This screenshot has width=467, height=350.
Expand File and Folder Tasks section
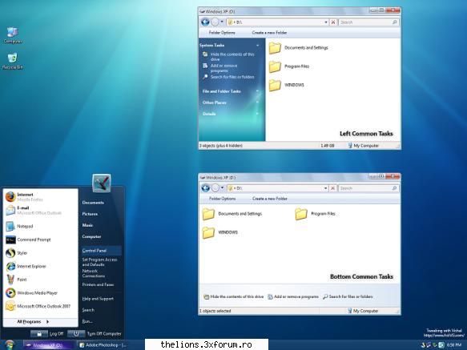pos(258,91)
